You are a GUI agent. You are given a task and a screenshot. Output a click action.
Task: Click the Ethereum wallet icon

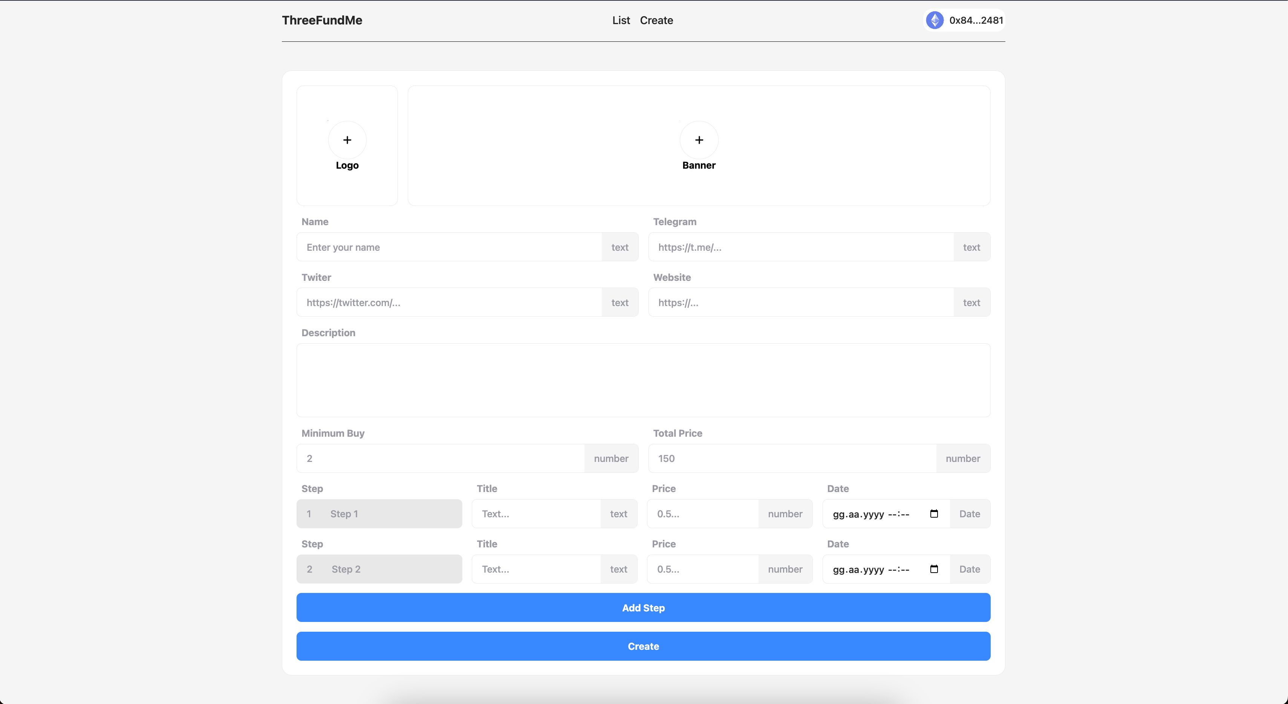click(x=935, y=20)
